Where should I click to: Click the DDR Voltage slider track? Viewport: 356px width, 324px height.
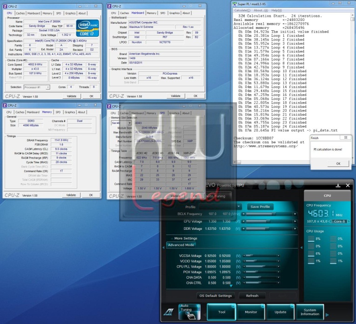coord(269,228)
